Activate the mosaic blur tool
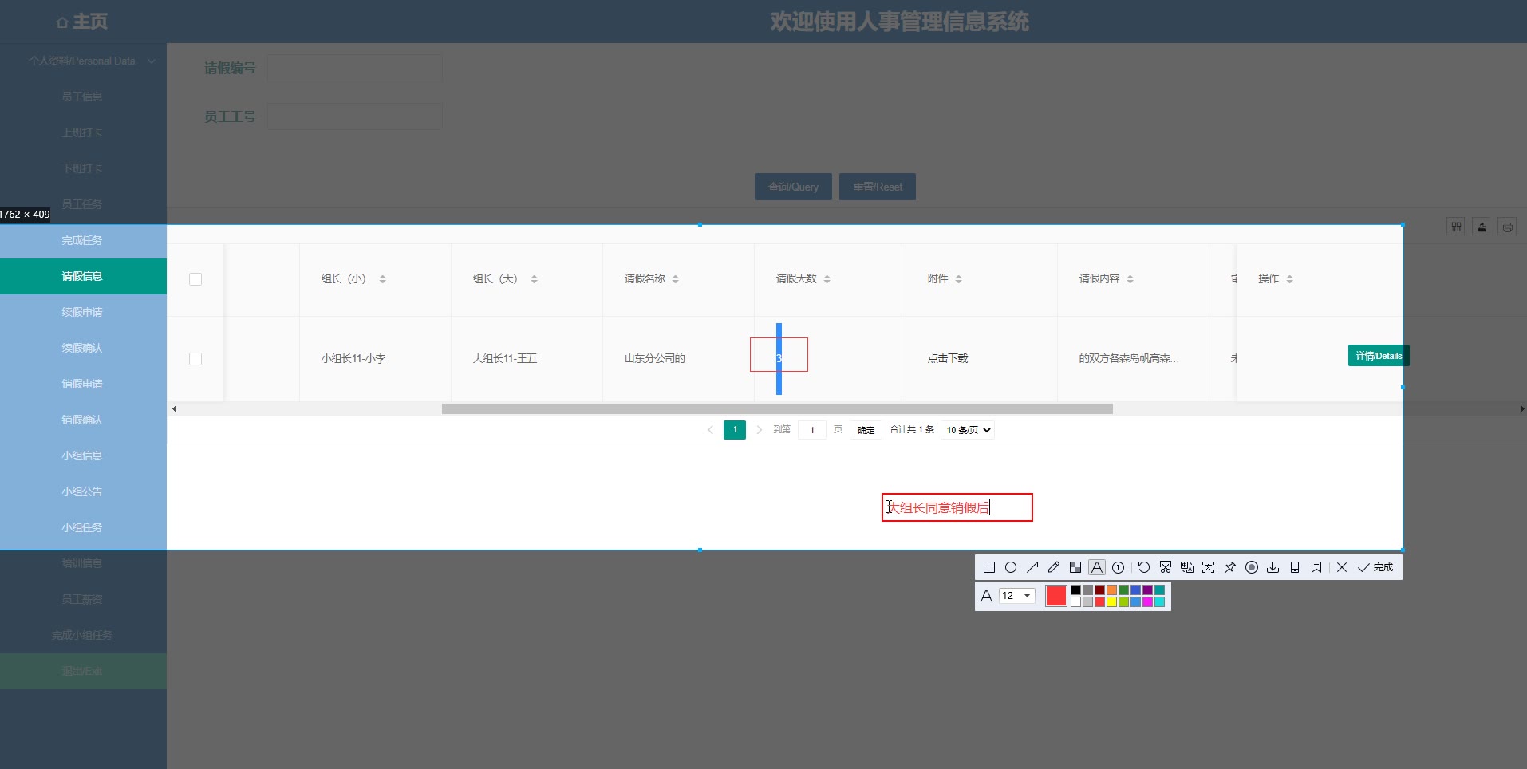1527x769 pixels. pyautogui.click(x=1075, y=567)
